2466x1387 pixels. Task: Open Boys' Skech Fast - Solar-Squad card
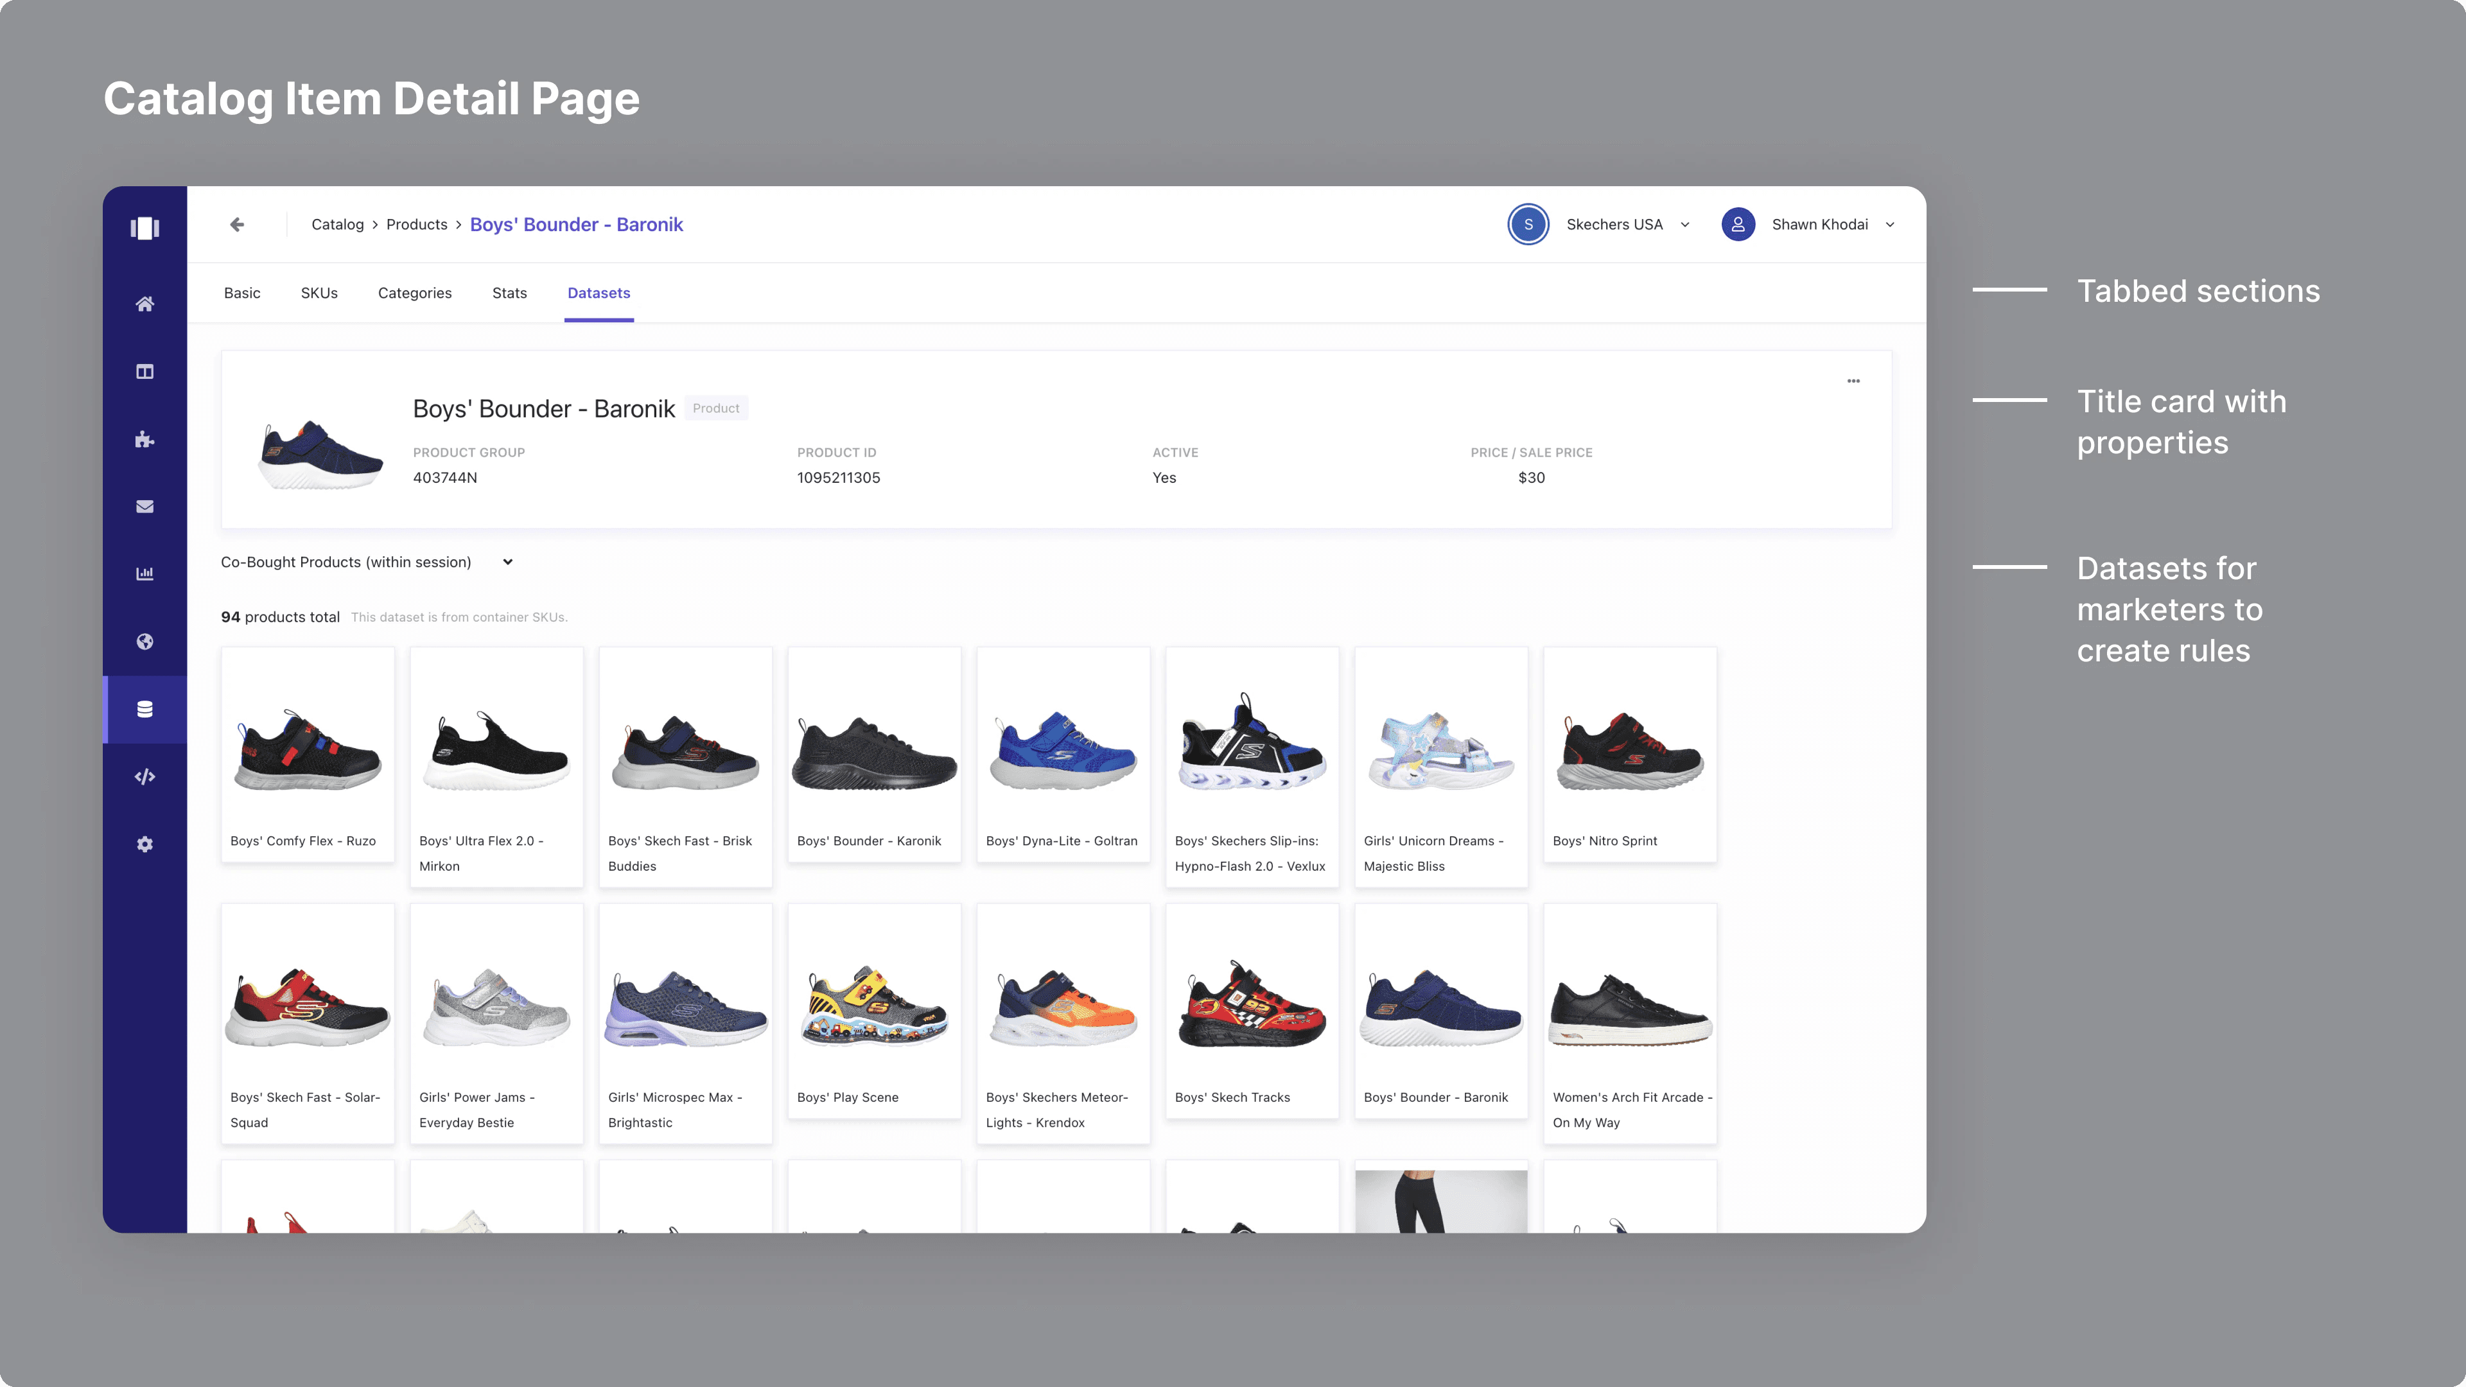click(x=308, y=1024)
